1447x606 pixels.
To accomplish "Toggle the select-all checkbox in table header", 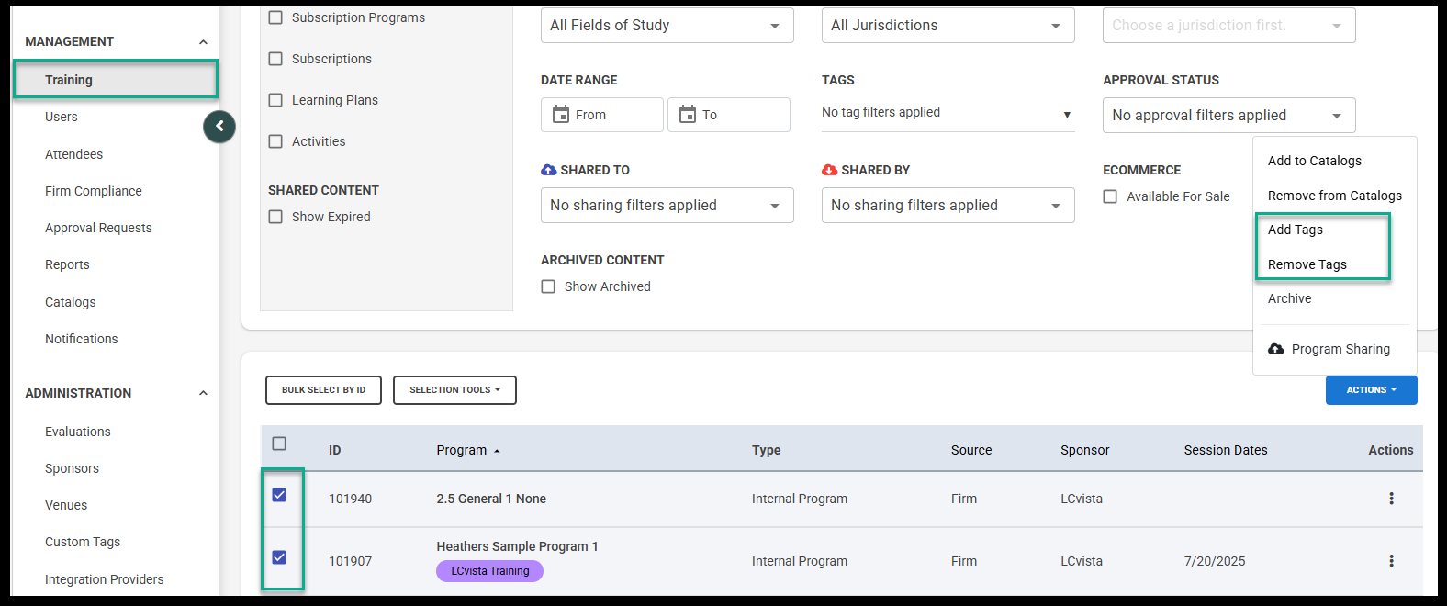I will 279,444.
